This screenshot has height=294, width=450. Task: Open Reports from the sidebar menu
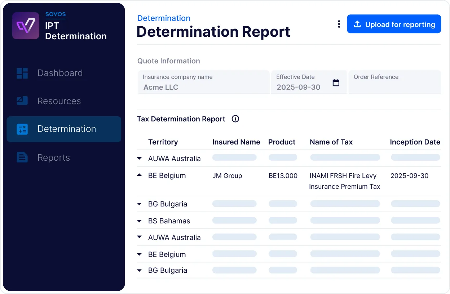(x=53, y=157)
